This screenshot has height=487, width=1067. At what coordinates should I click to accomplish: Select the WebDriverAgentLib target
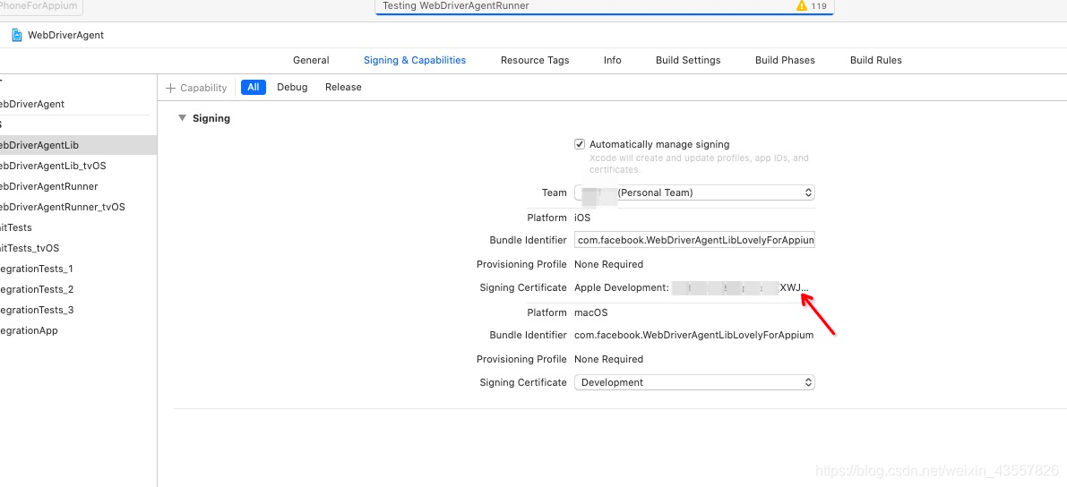coord(78,145)
